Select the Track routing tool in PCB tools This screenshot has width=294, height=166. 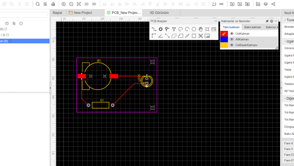tap(154, 29)
